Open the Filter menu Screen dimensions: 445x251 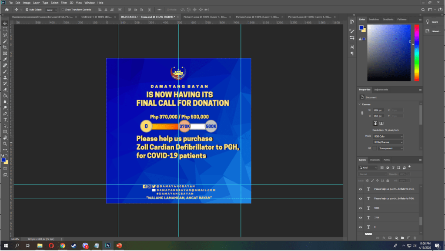(64, 3)
